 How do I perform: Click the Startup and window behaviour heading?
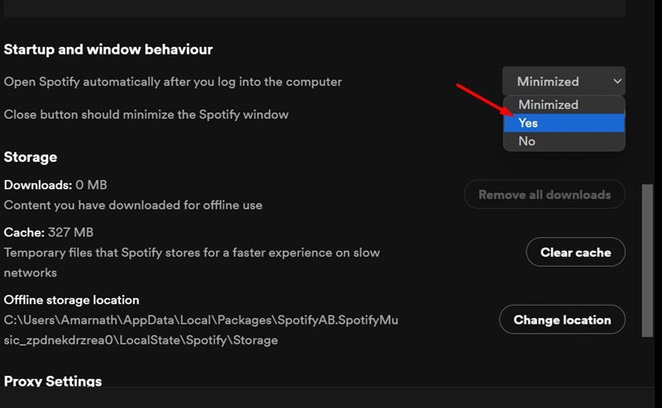pyautogui.click(x=108, y=50)
